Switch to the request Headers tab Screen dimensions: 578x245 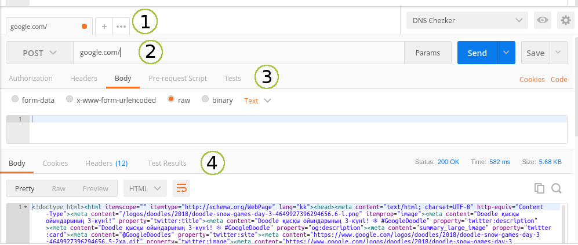(x=83, y=79)
